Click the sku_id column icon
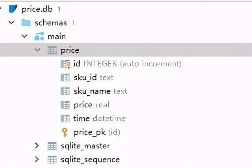 65,78
